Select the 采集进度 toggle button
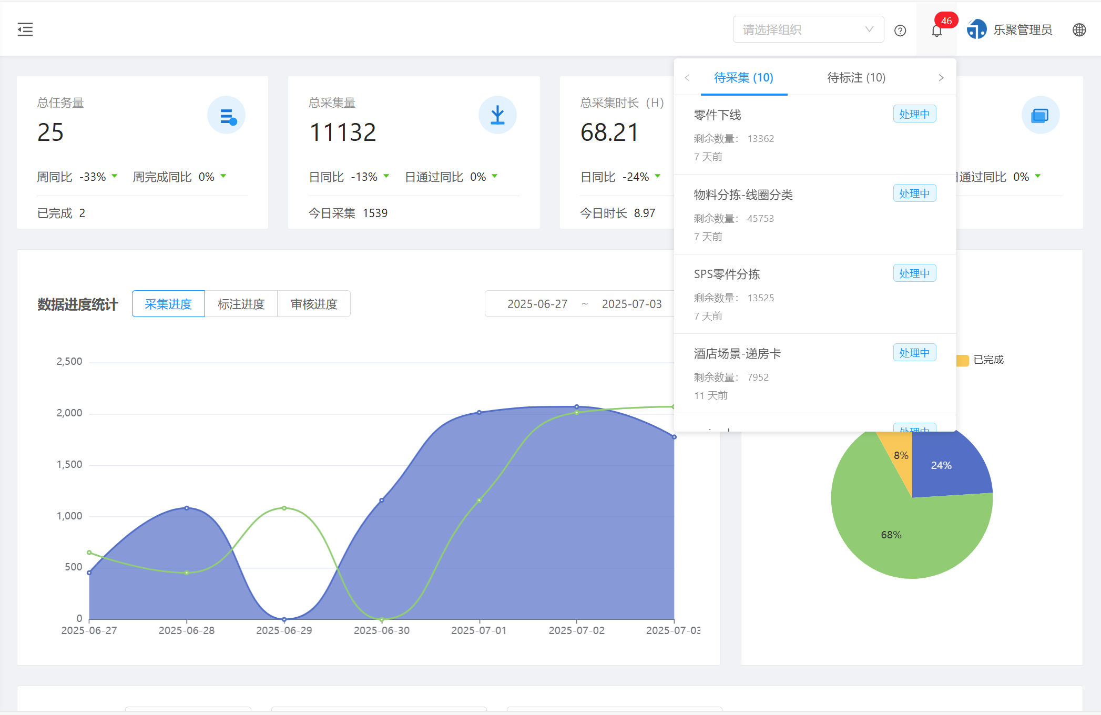The height and width of the screenshot is (715, 1101). [x=168, y=304]
